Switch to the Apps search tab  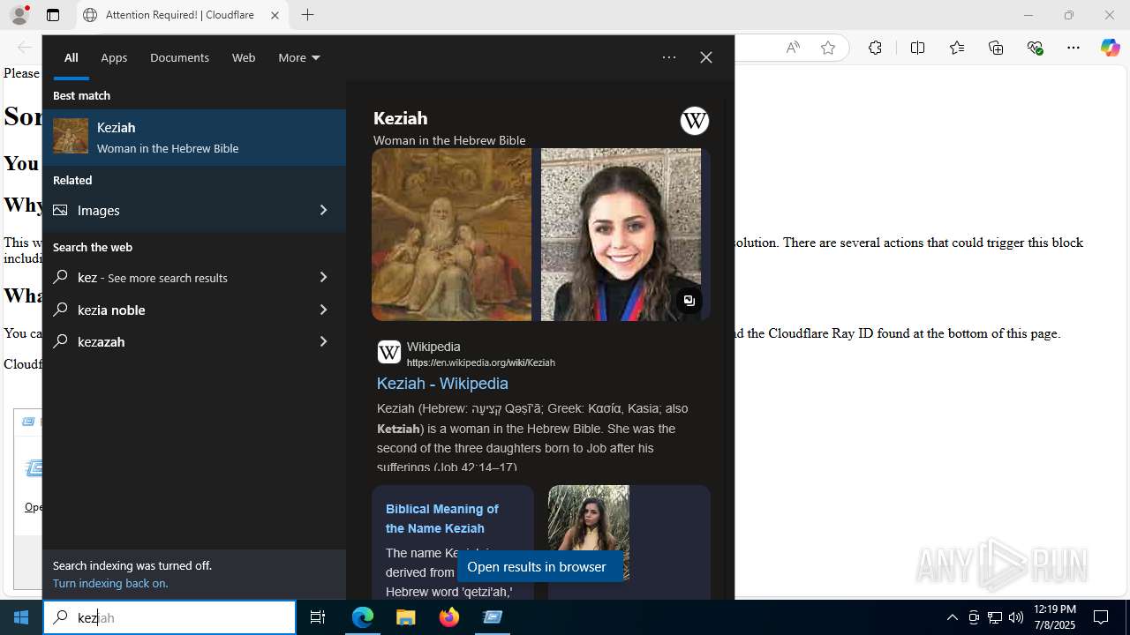pos(114,57)
